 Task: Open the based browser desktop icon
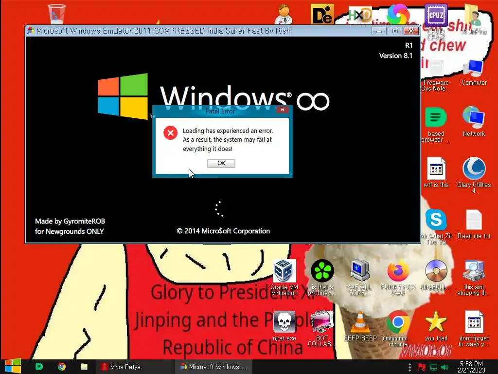coord(436,125)
